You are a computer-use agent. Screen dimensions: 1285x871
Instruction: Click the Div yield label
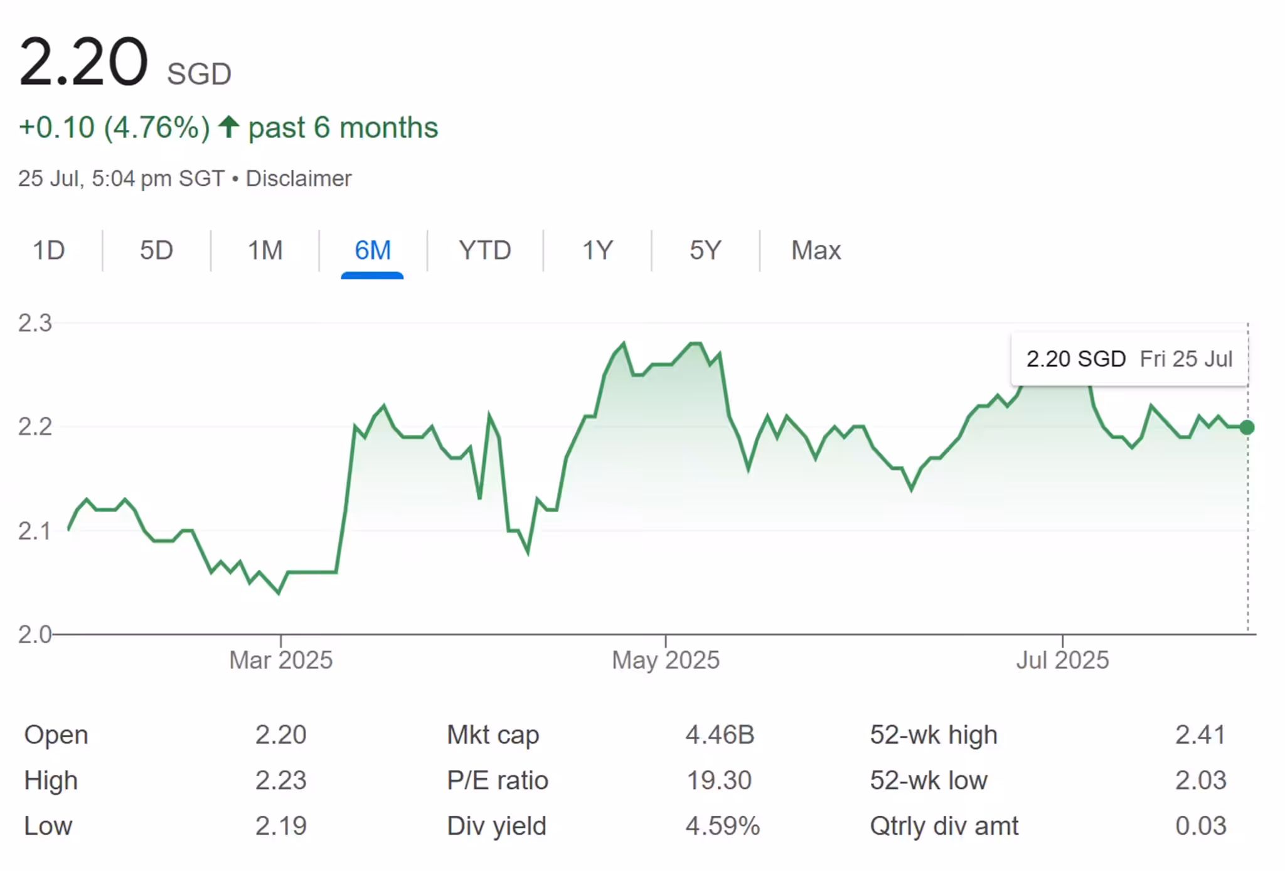496,826
